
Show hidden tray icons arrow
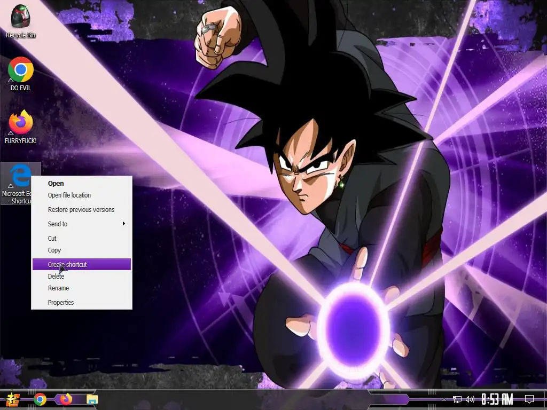pyautogui.click(x=444, y=399)
